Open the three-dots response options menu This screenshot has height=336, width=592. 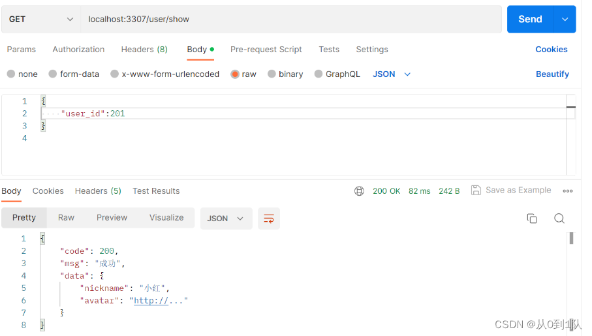coord(567,191)
